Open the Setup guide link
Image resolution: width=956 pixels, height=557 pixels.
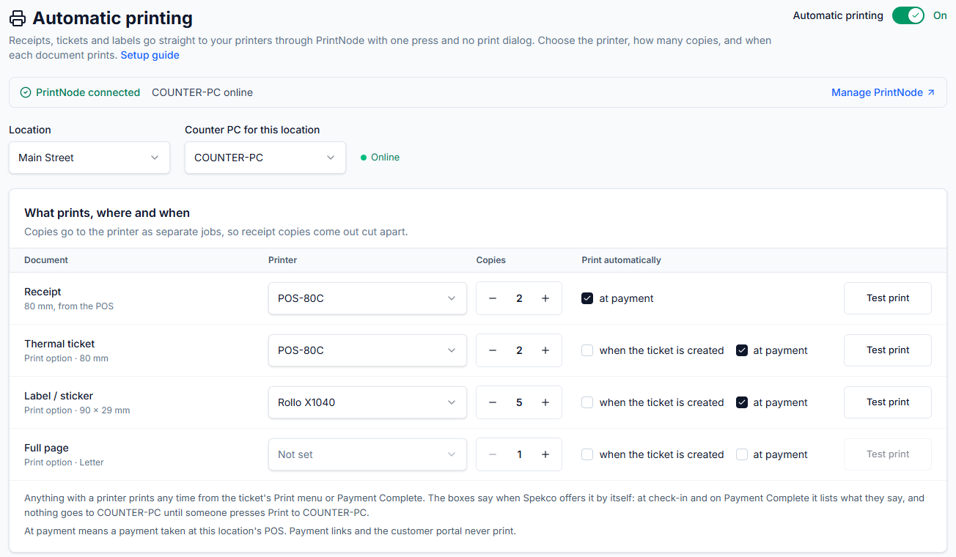coord(150,55)
